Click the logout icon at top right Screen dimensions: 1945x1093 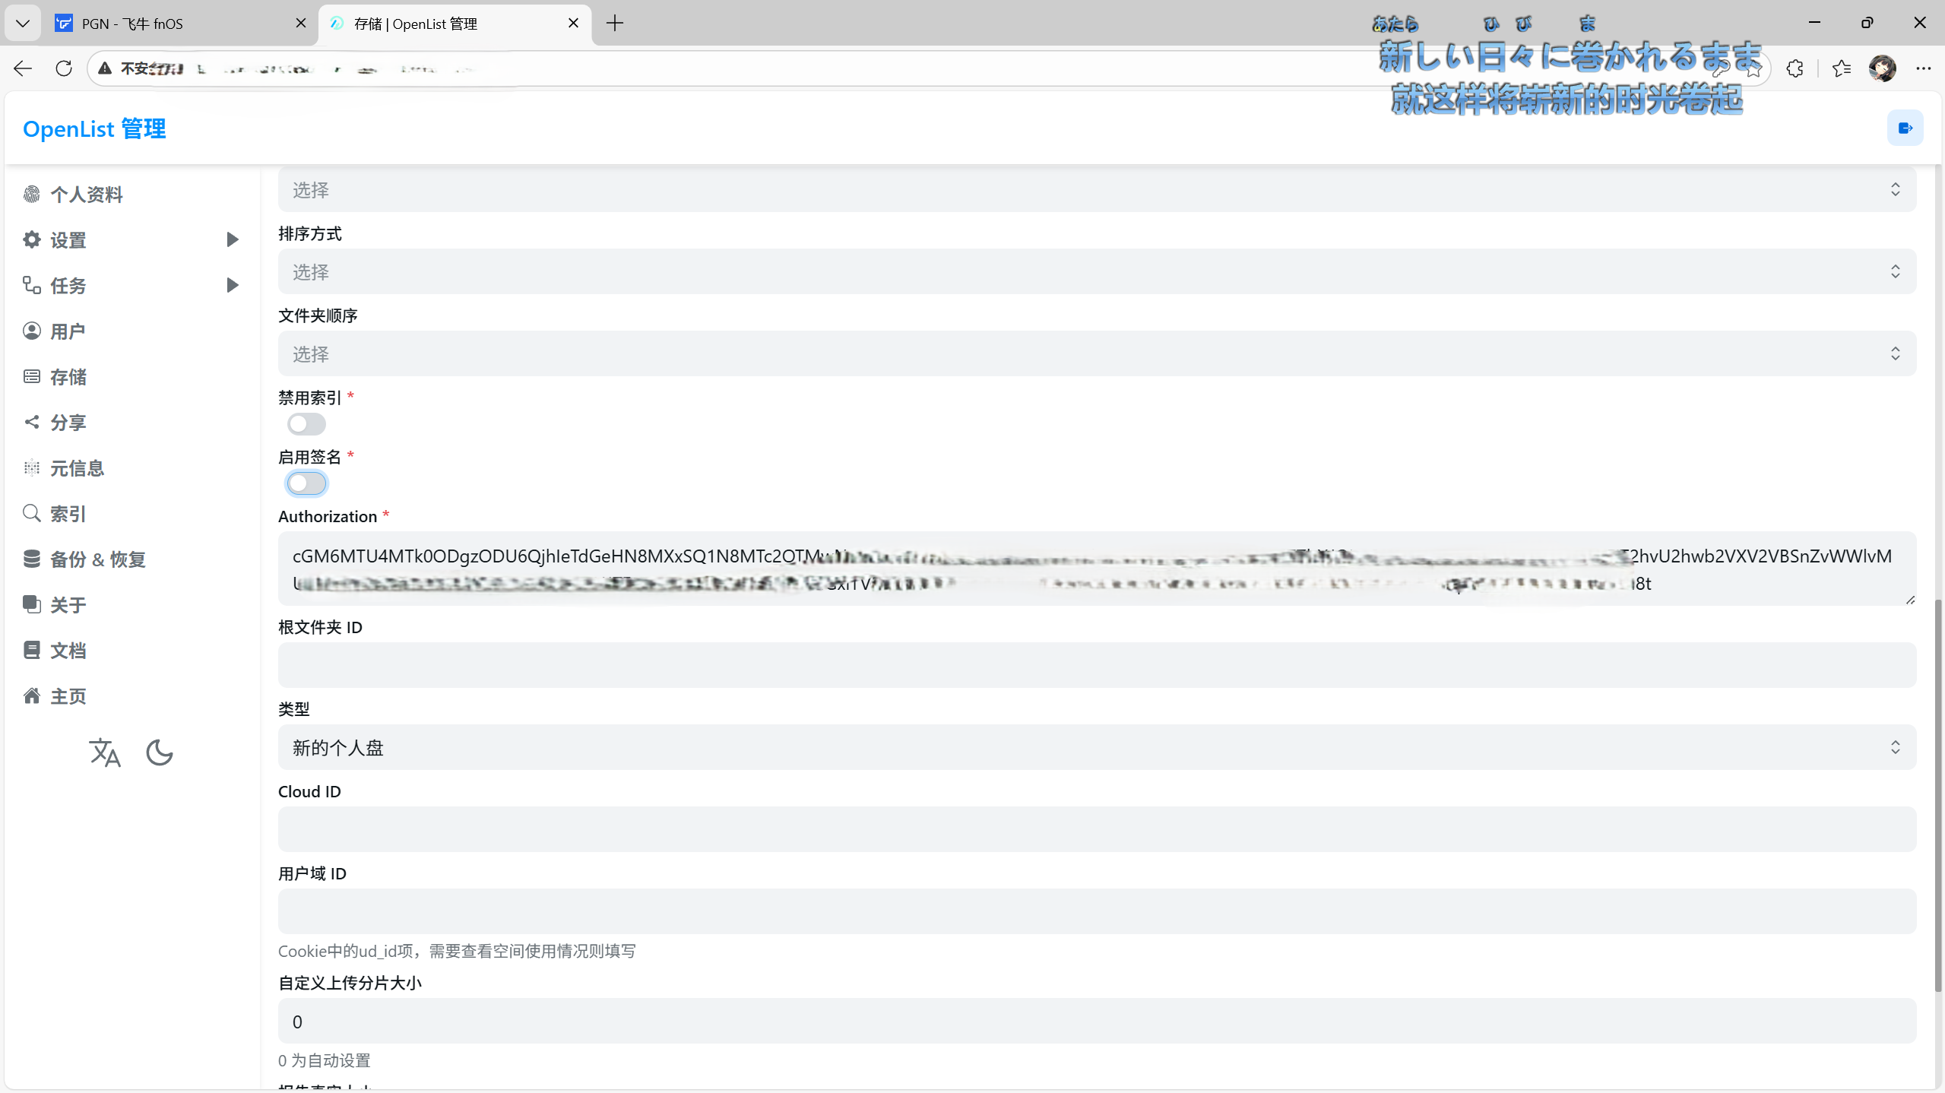(1905, 128)
